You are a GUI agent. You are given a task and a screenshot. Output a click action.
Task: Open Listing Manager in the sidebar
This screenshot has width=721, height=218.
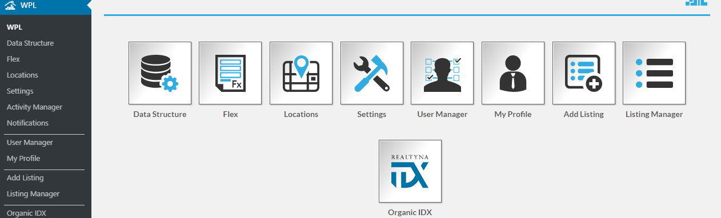33,193
